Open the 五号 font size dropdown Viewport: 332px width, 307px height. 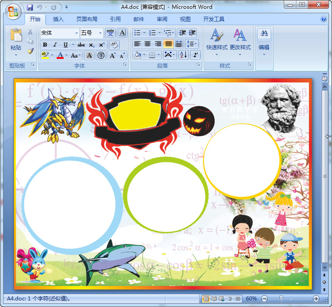coord(101,33)
